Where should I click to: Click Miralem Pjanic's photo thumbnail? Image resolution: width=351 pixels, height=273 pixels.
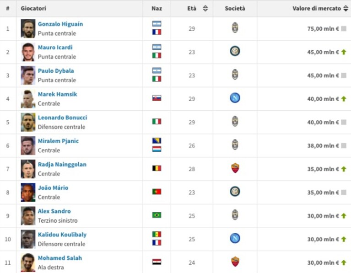(x=28, y=145)
